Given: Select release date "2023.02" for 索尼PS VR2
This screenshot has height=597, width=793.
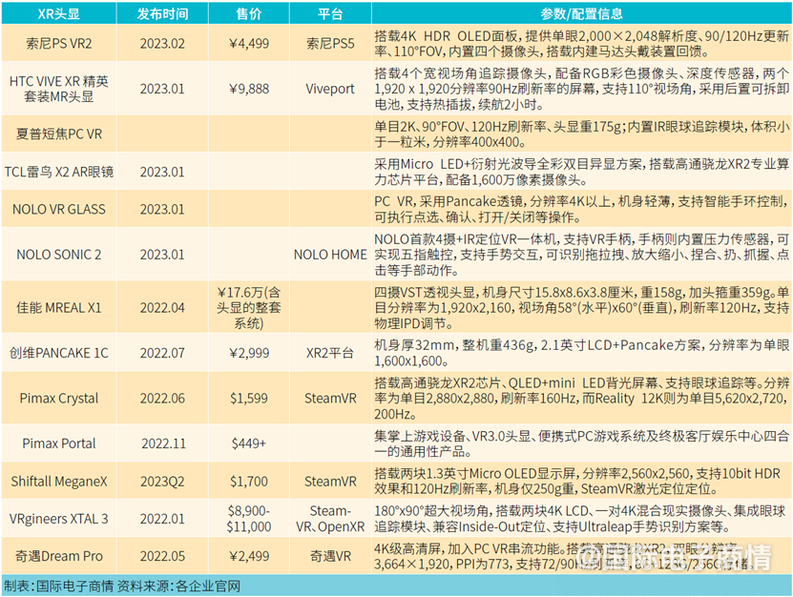Looking at the screenshot, I should 162,44.
